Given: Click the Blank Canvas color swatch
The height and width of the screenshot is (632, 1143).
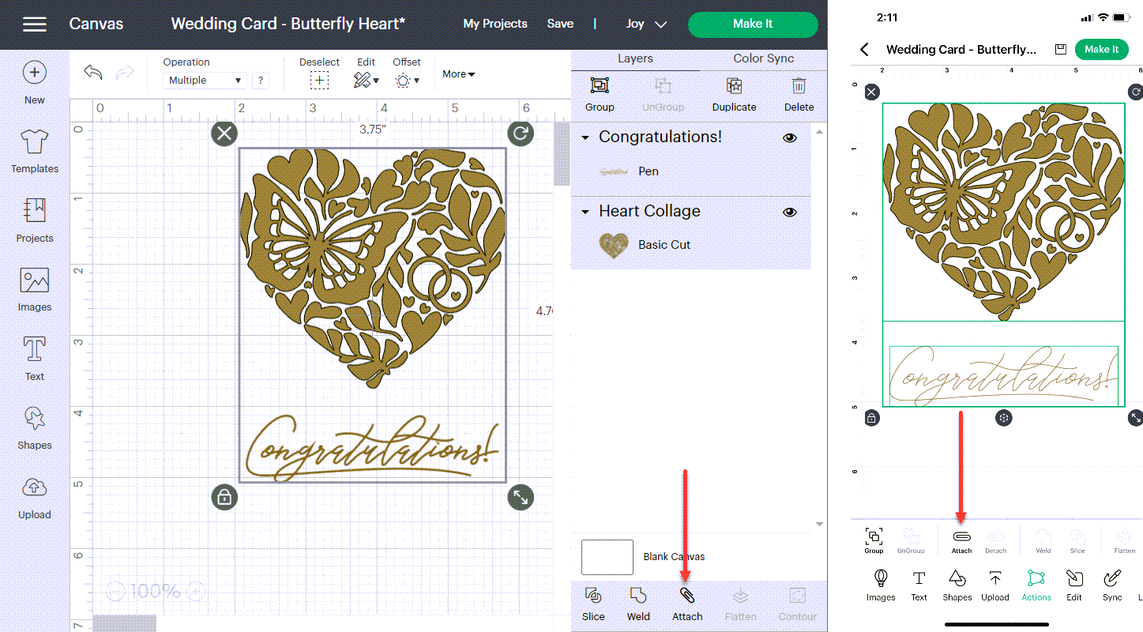Looking at the screenshot, I should pyautogui.click(x=607, y=557).
